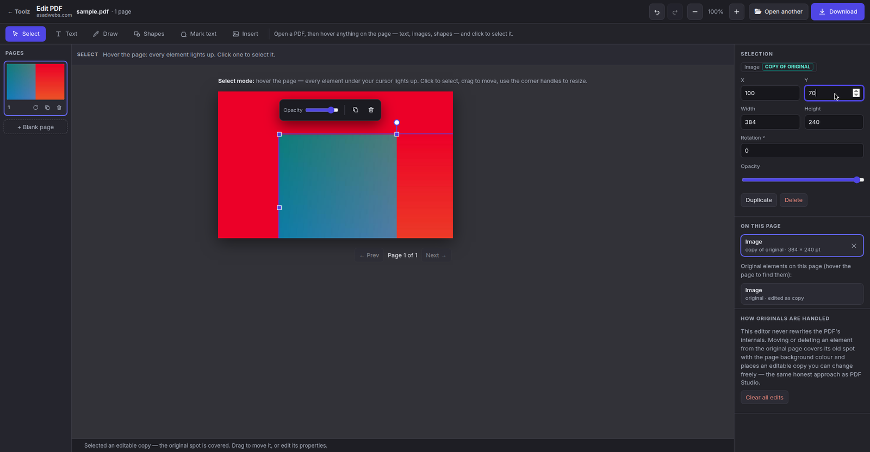Click the Rotation input field

tap(802, 150)
